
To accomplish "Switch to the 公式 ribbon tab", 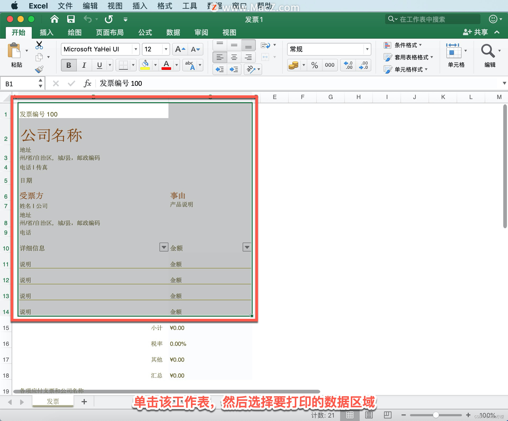I will [145, 33].
